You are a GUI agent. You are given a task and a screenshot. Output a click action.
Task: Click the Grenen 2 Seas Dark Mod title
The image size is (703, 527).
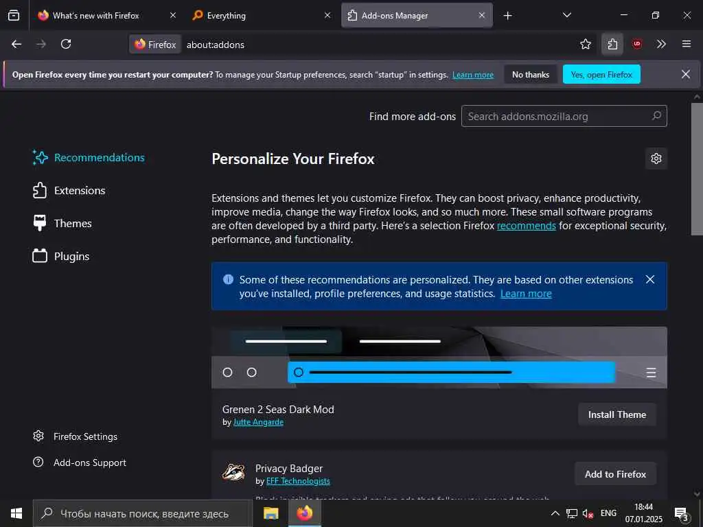tap(278, 409)
